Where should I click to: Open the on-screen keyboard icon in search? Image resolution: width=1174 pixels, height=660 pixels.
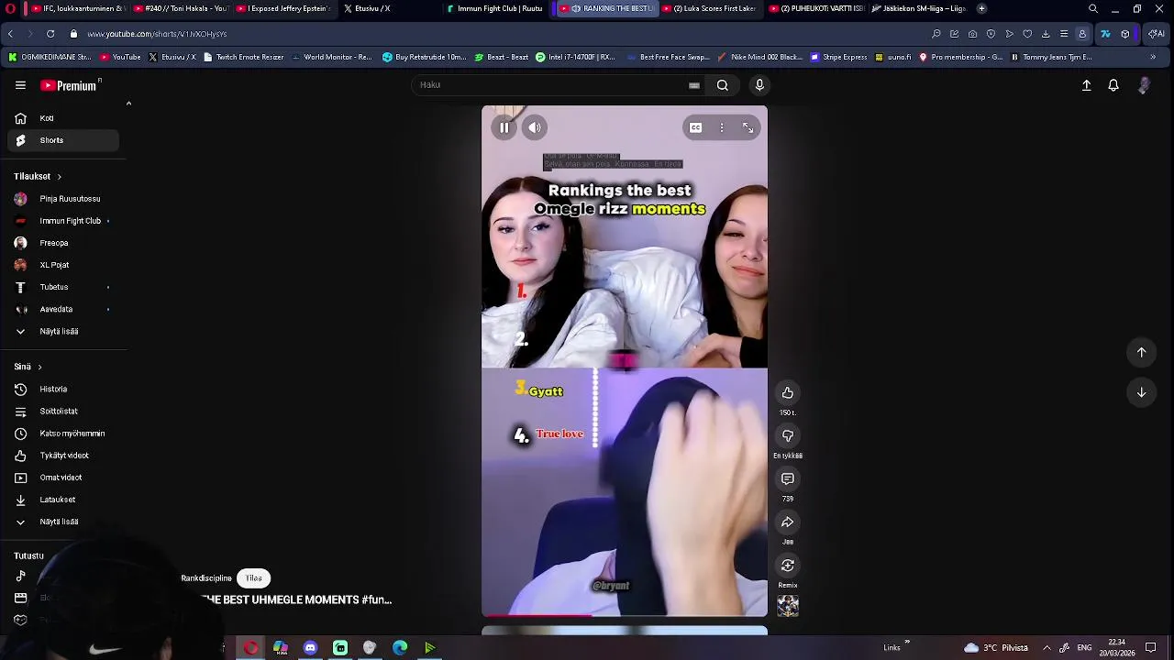tap(694, 85)
